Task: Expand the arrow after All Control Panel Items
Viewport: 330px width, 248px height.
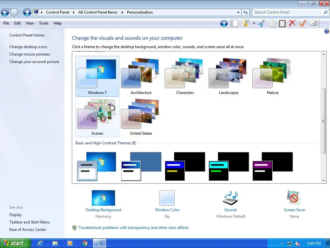Action: (x=122, y=13)
